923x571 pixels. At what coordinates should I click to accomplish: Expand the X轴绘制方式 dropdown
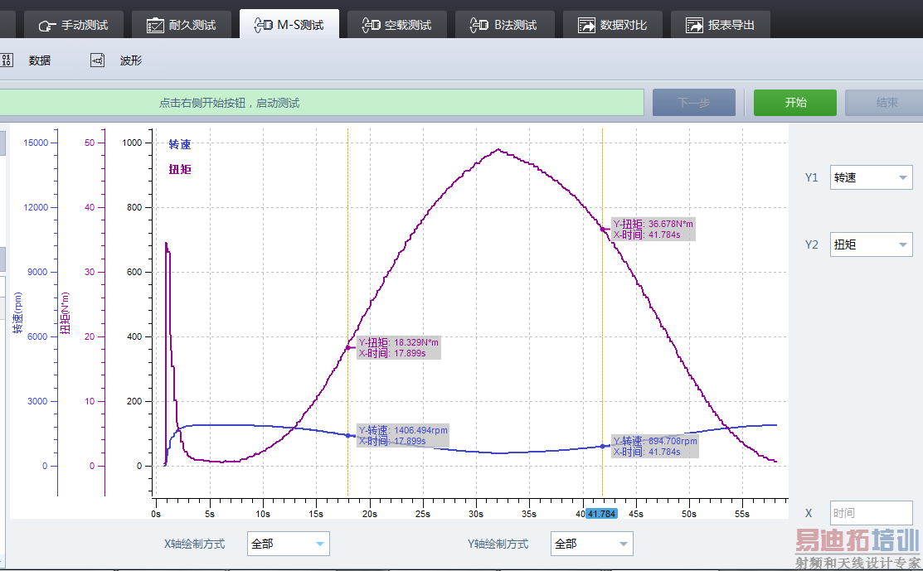pos(289,544)
